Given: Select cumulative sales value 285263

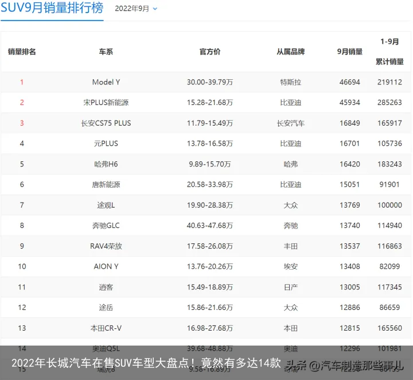Looking at the screenshot, I should tap(389, 103).
